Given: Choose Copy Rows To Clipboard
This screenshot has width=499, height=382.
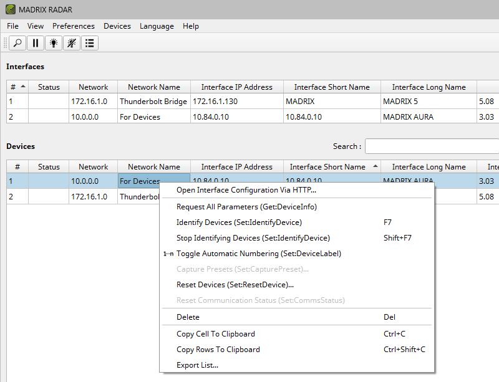Looking at the screenshot, I should (x=218, y=350).
